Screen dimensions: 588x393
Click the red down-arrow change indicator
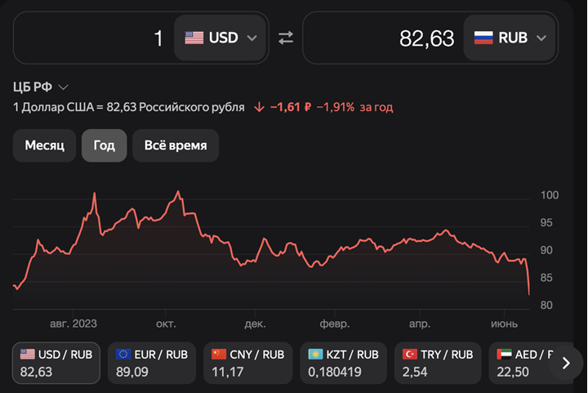tap(259, 108)
